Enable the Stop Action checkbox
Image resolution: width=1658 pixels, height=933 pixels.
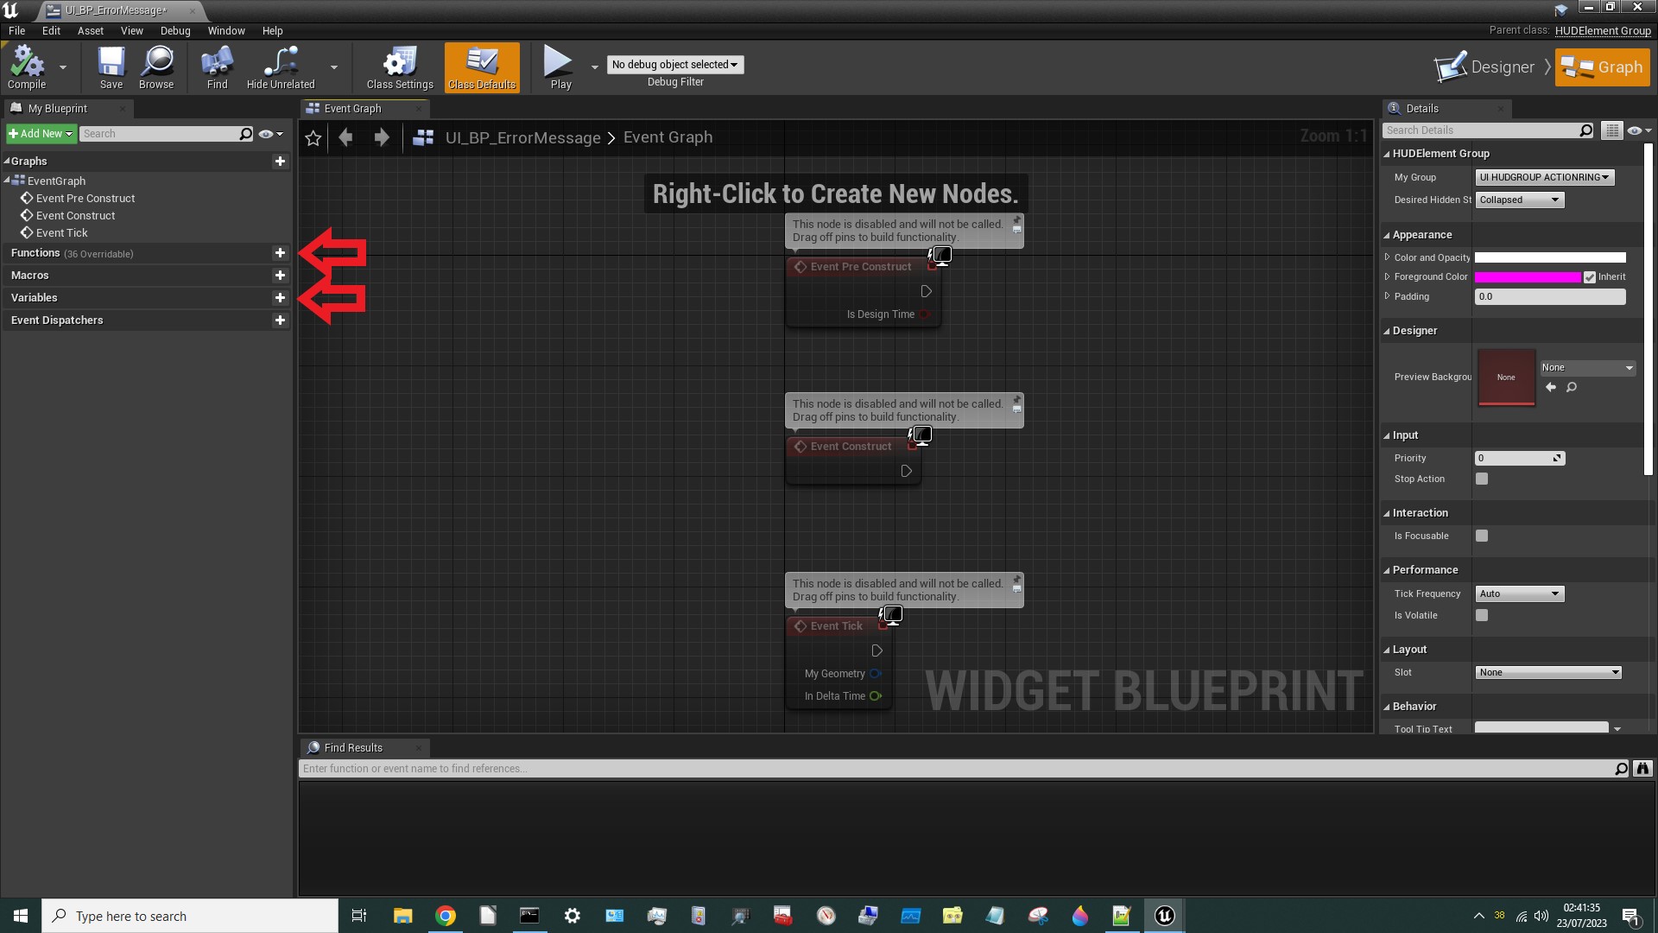1482,479
